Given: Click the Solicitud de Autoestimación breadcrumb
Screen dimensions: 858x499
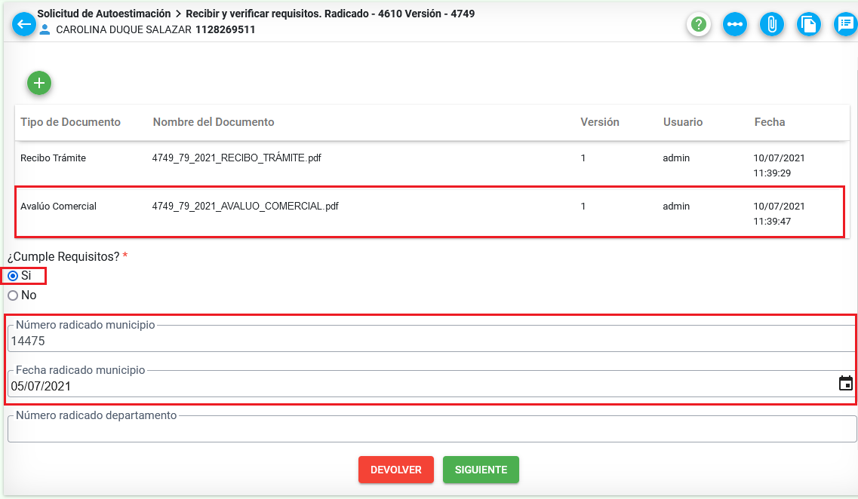Looking at the screenshot, I should coord(104,14).
